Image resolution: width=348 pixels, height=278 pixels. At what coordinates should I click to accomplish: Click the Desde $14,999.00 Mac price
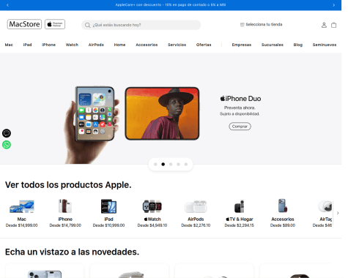click(22, 225)
